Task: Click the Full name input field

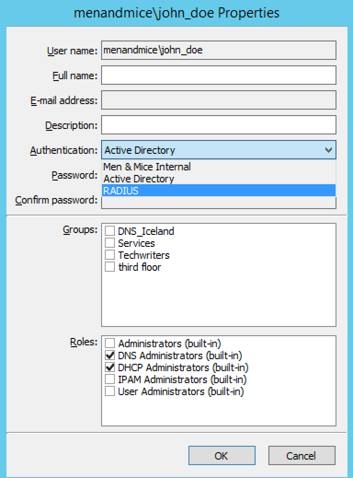Action: pyautogui.click(x=218, y=76)
